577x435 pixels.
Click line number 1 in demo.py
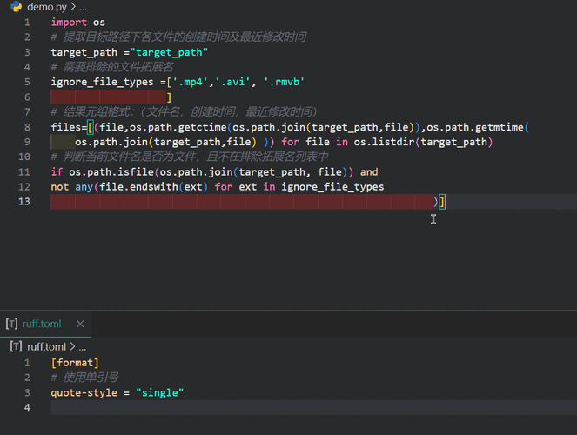[x=27, y=23]
